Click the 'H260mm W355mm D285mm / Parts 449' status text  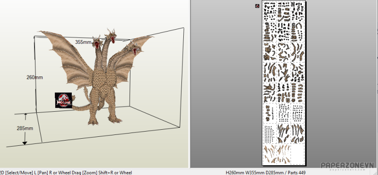(x=266, y=172)
